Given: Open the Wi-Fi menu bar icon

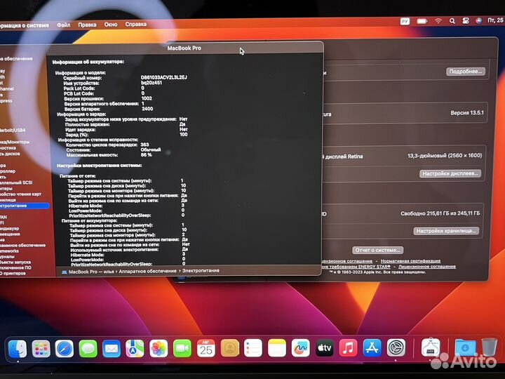Looking at the screenshot, I should [x=438, y=21].
